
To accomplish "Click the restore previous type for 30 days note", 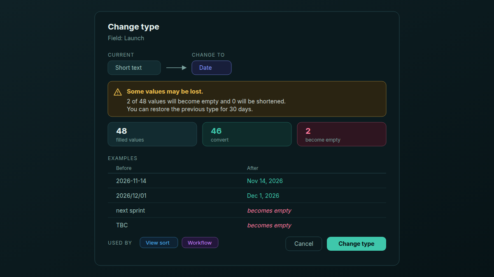I will [190, 109].
